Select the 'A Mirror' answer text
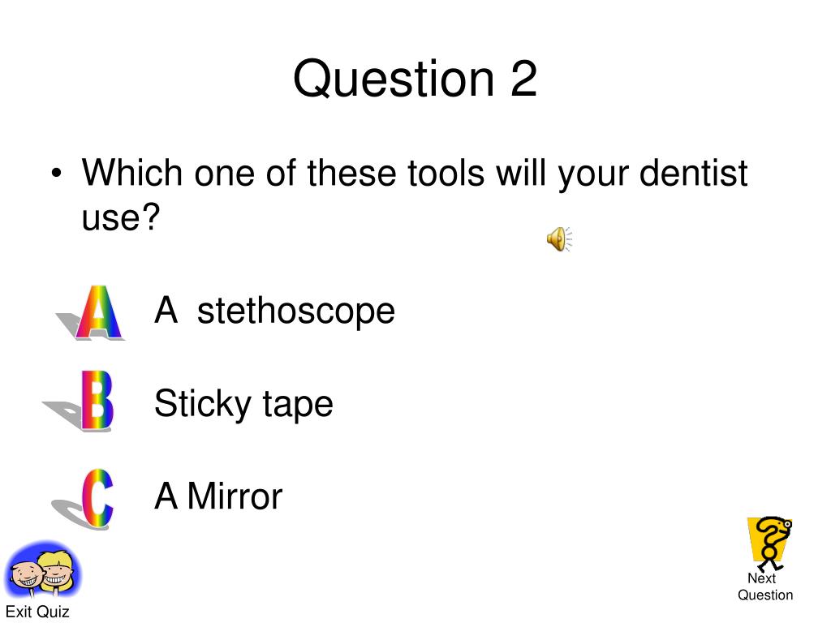This screenshot has width=831, height=623. tap(218, 496)
